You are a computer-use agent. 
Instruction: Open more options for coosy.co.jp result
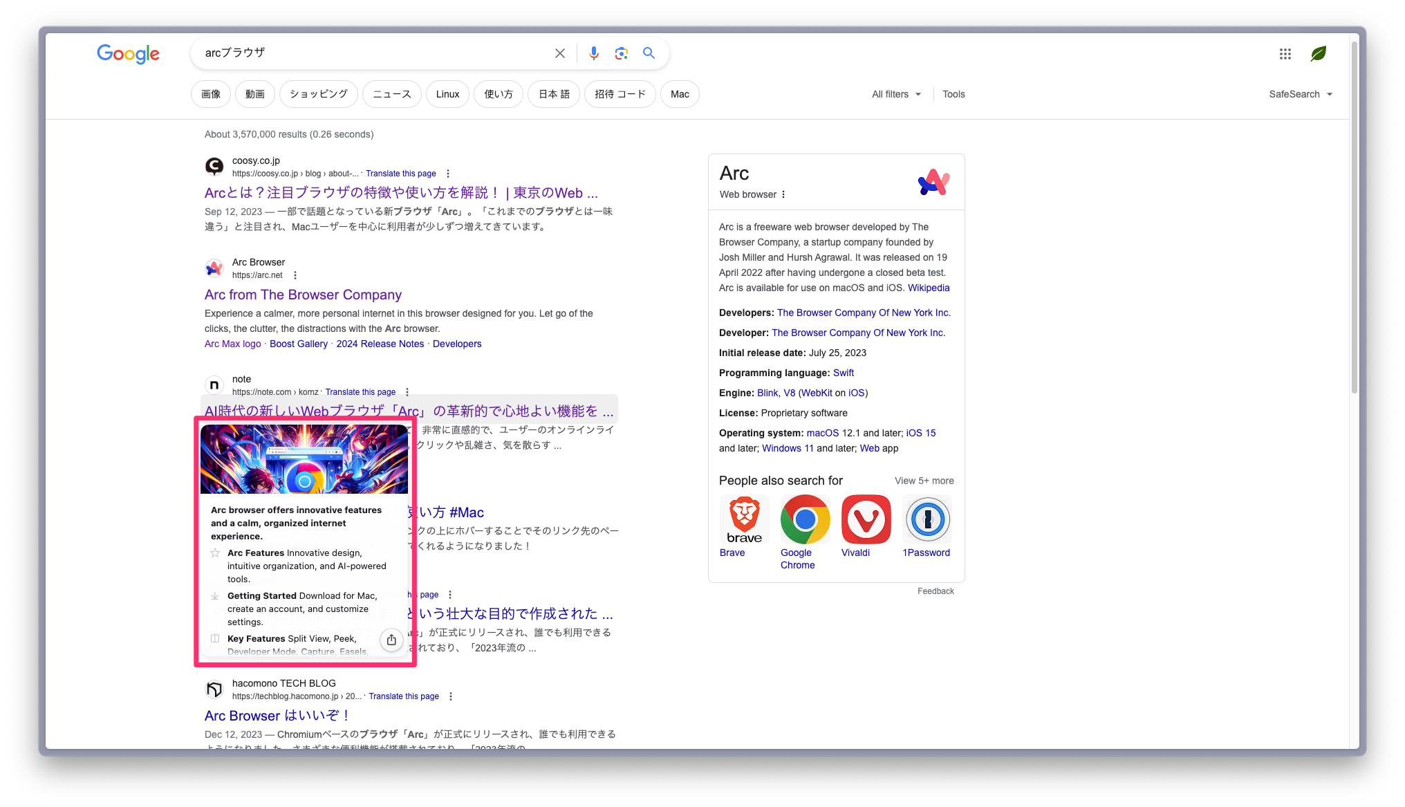[448, 174]
